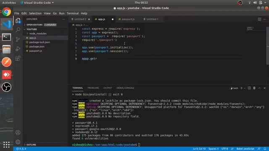Kill the terminal with trash icon
The image size is (269, 151).
click(254, 88)
